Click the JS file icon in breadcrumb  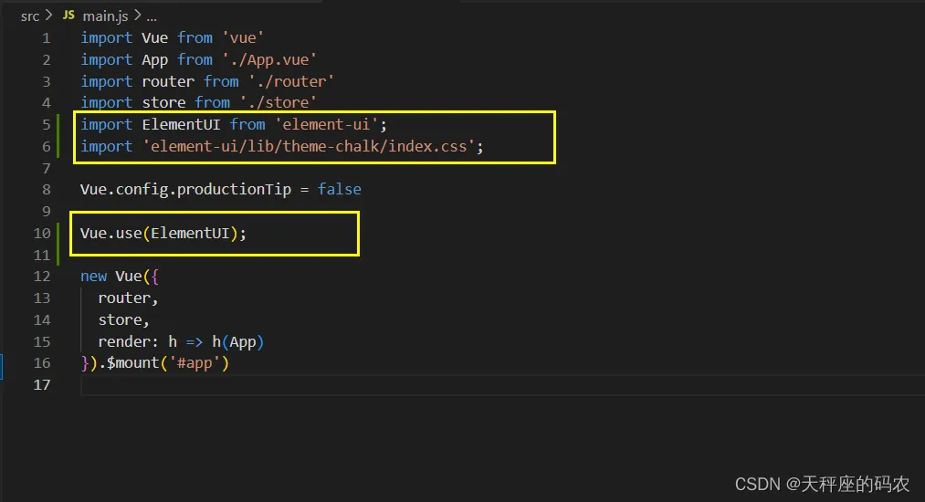click(x=69, y=16)
